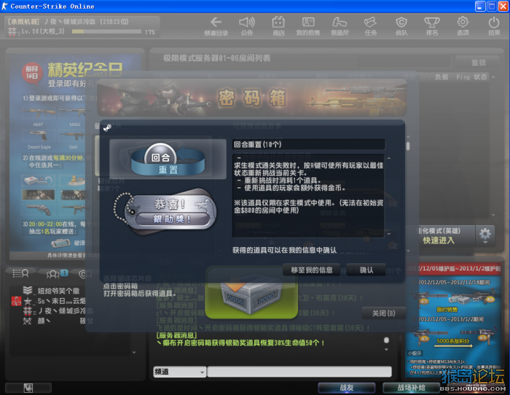Click the item name field 回合重置(10个)
Screen dimensions: 510x395
pos(309,144)
